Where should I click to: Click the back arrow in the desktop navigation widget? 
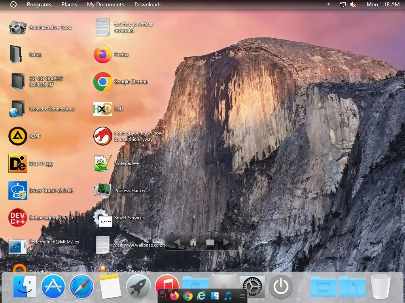point(177,243)
